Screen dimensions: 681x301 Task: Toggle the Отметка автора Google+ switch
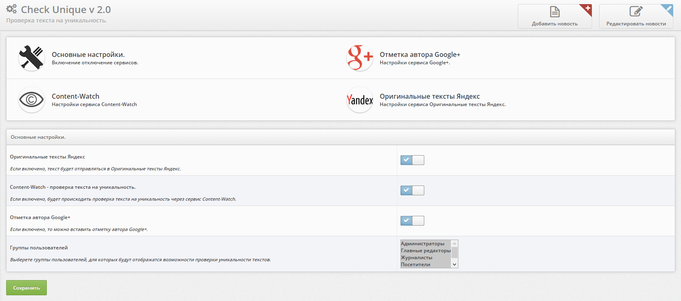click(412, 221)
